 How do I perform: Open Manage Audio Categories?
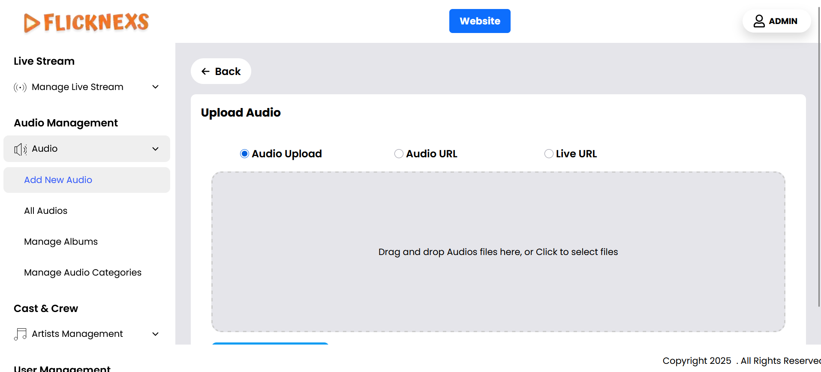[83, 273]
